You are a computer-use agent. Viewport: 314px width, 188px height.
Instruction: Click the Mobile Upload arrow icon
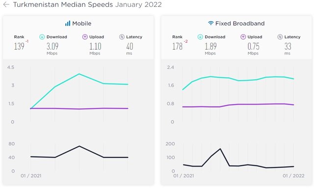pos(85,37)
